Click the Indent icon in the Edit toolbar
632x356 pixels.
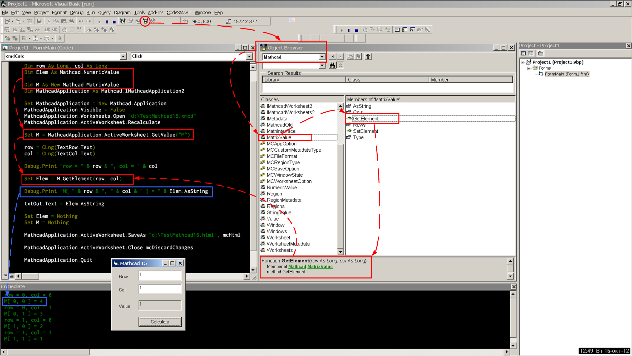[x=47, y=30]
